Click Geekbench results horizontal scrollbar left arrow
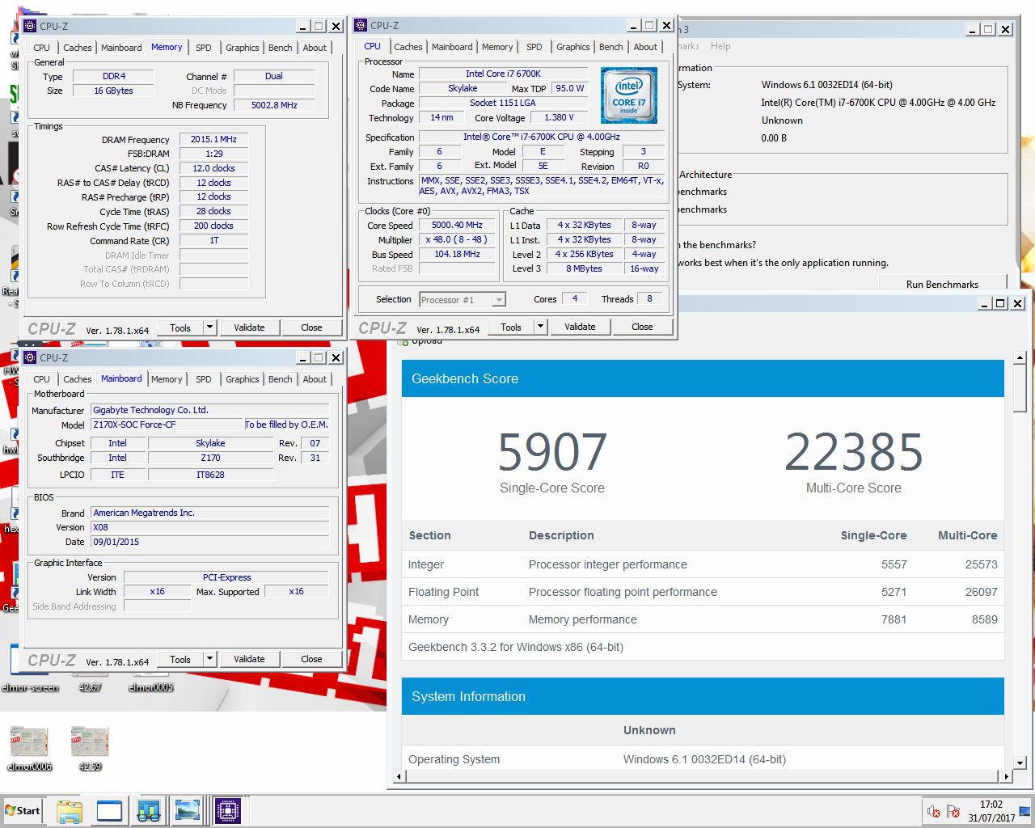The image size is (1035, 828). point(399,776)
